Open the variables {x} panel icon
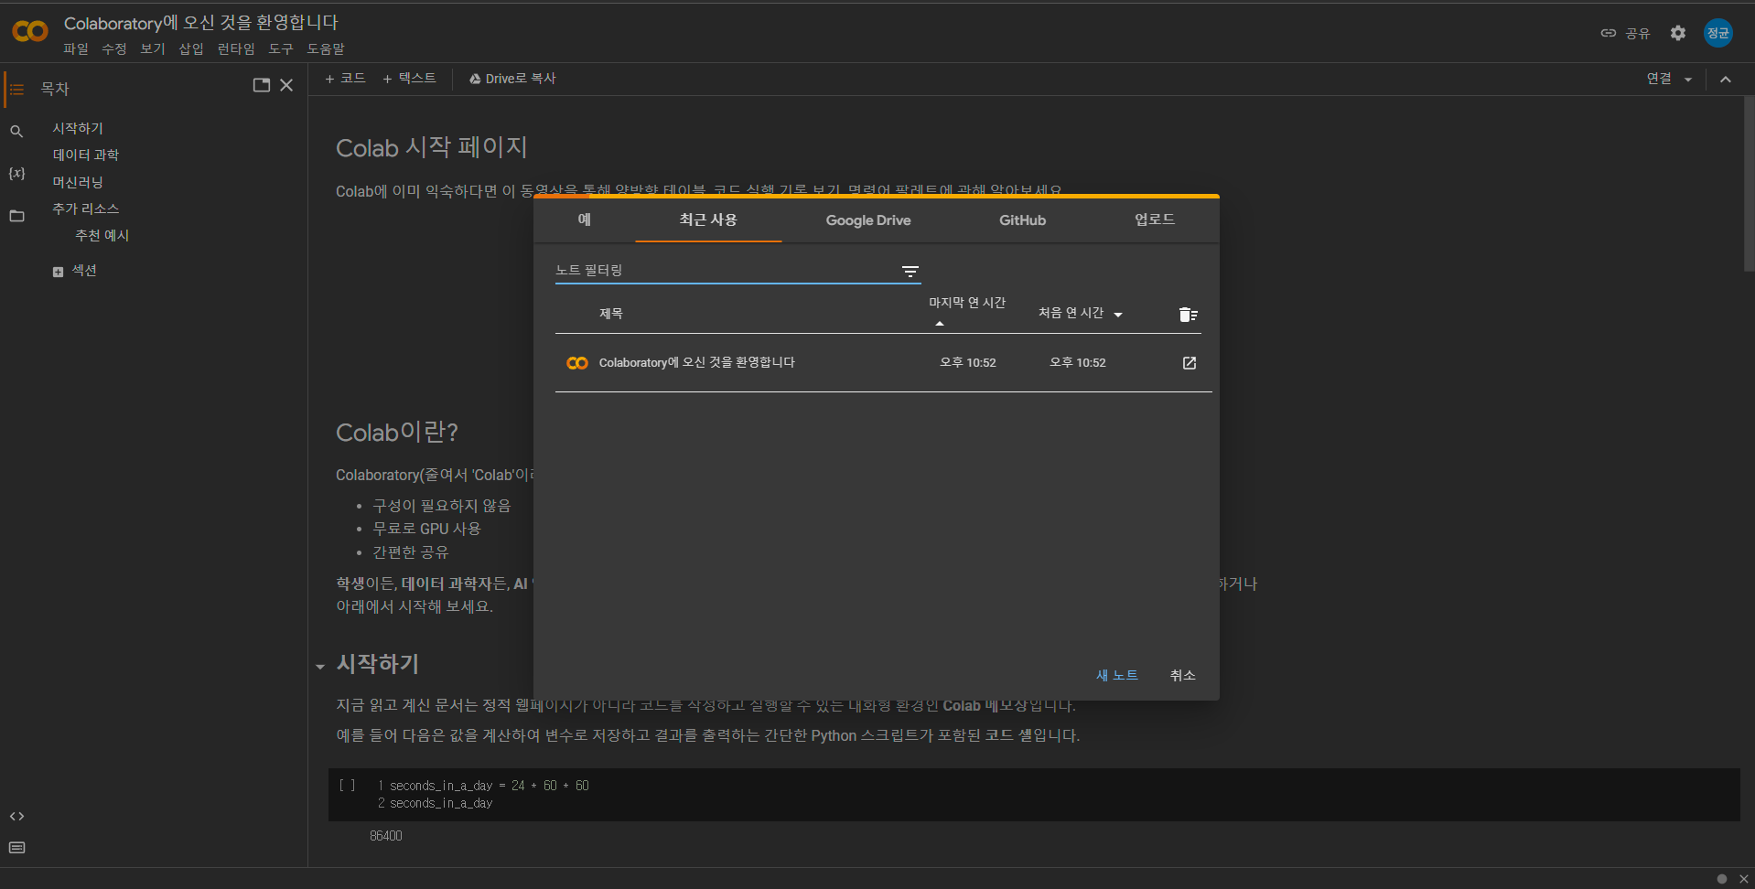The image size is (1755, 889). (16, 173)
